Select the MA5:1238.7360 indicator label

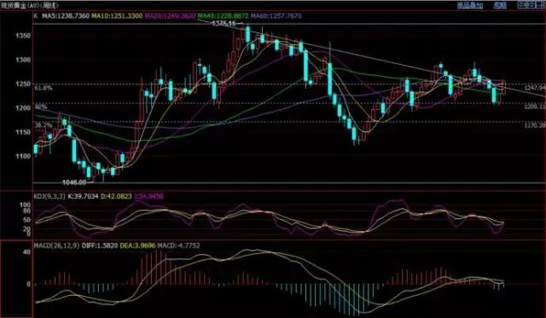click(66, 16)
